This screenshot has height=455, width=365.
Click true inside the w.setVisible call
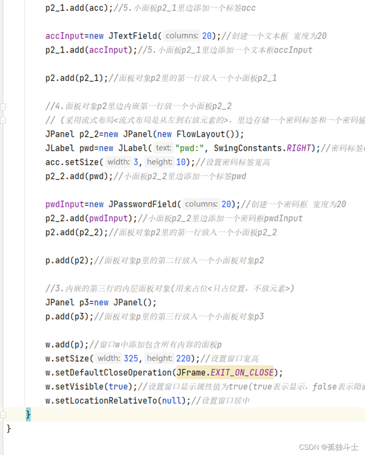[118, 387]
